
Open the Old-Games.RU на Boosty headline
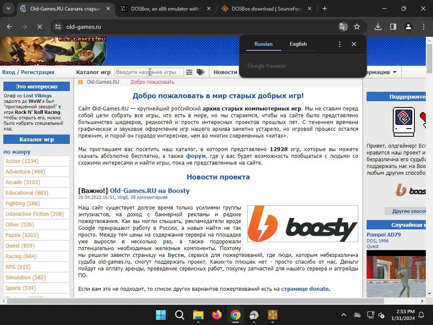(150, 191)
